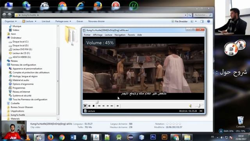
Task: Select Disque local (C:) in the tree
Action: (x=20, y=42)
